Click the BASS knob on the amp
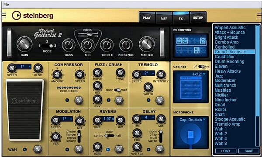Screen dimensions: 262x157 coord(69,45)
